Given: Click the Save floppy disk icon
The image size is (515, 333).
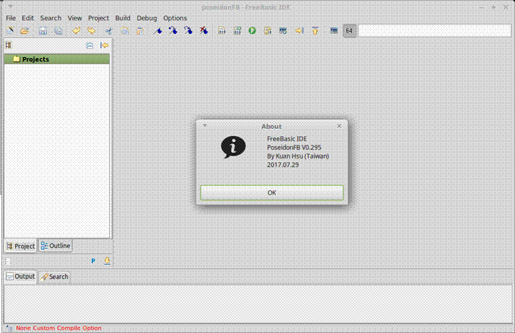Looking at the screenshot, I should pos(43,31).
